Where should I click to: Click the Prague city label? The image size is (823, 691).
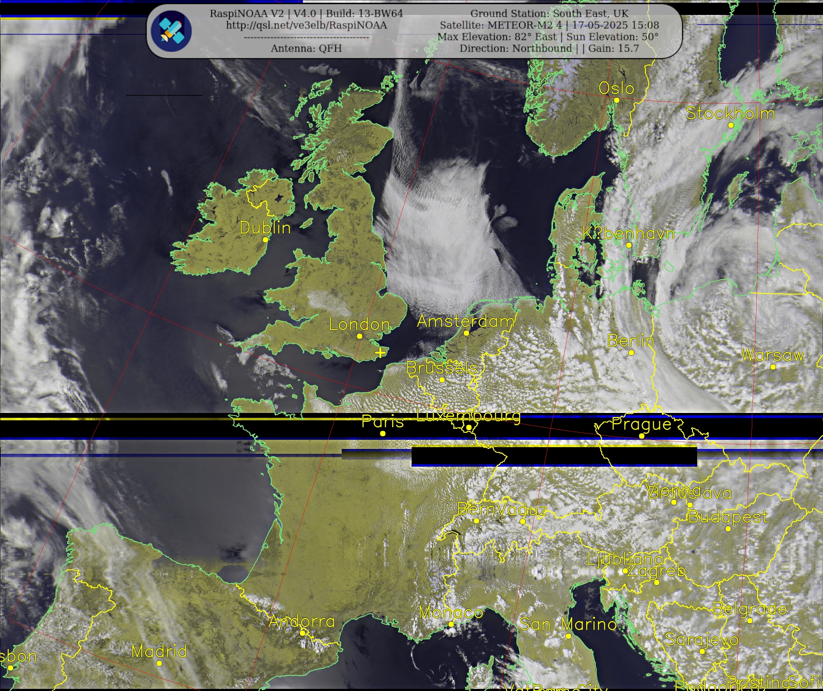coord(641,424)
